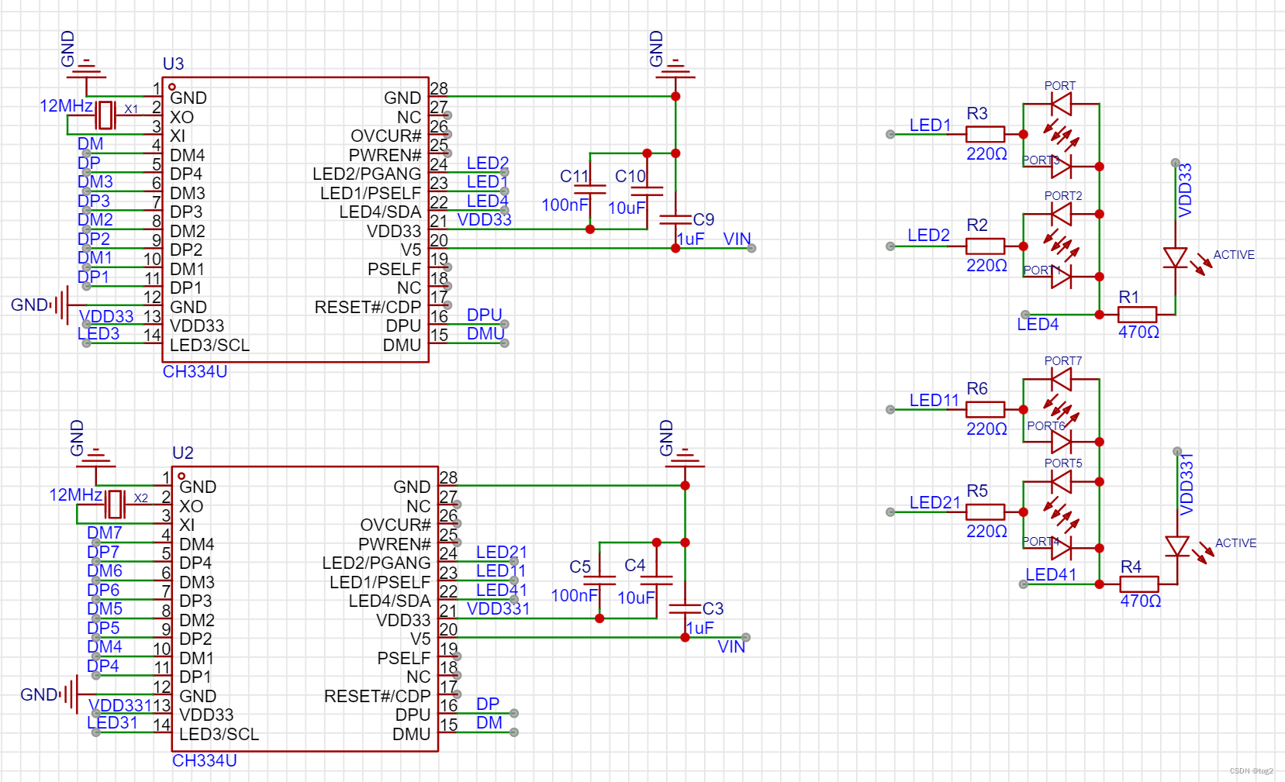Select the VIN net label near C9
This screenshot has height=782, width=1285.
737,239
